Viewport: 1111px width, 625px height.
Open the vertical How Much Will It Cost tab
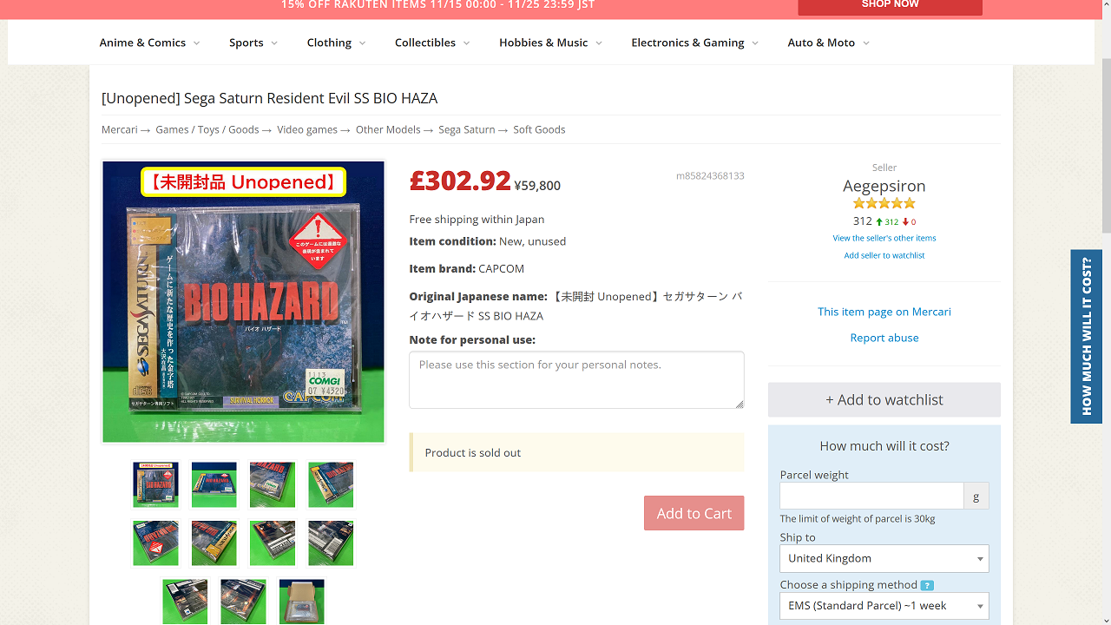pos(1087,337)
